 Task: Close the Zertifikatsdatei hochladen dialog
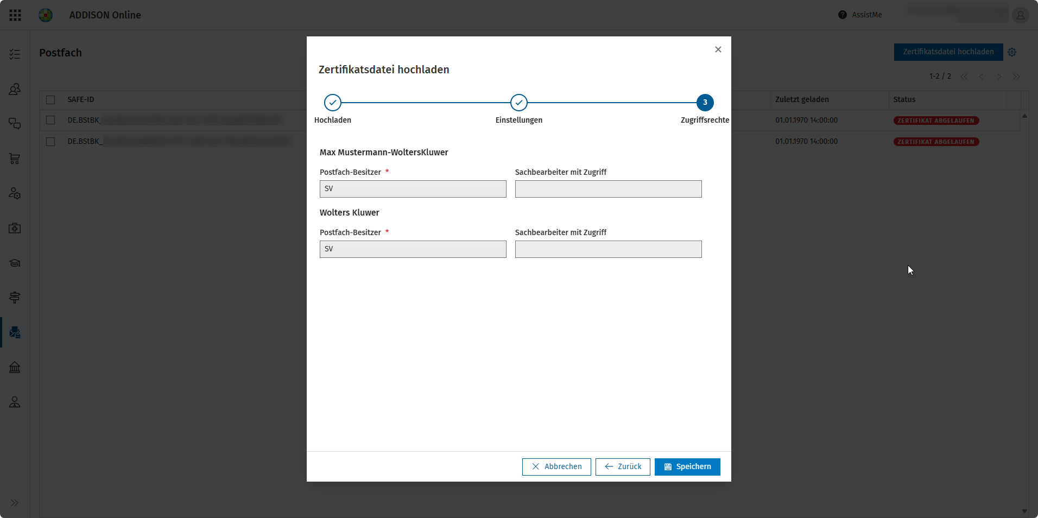pos(718,49)
